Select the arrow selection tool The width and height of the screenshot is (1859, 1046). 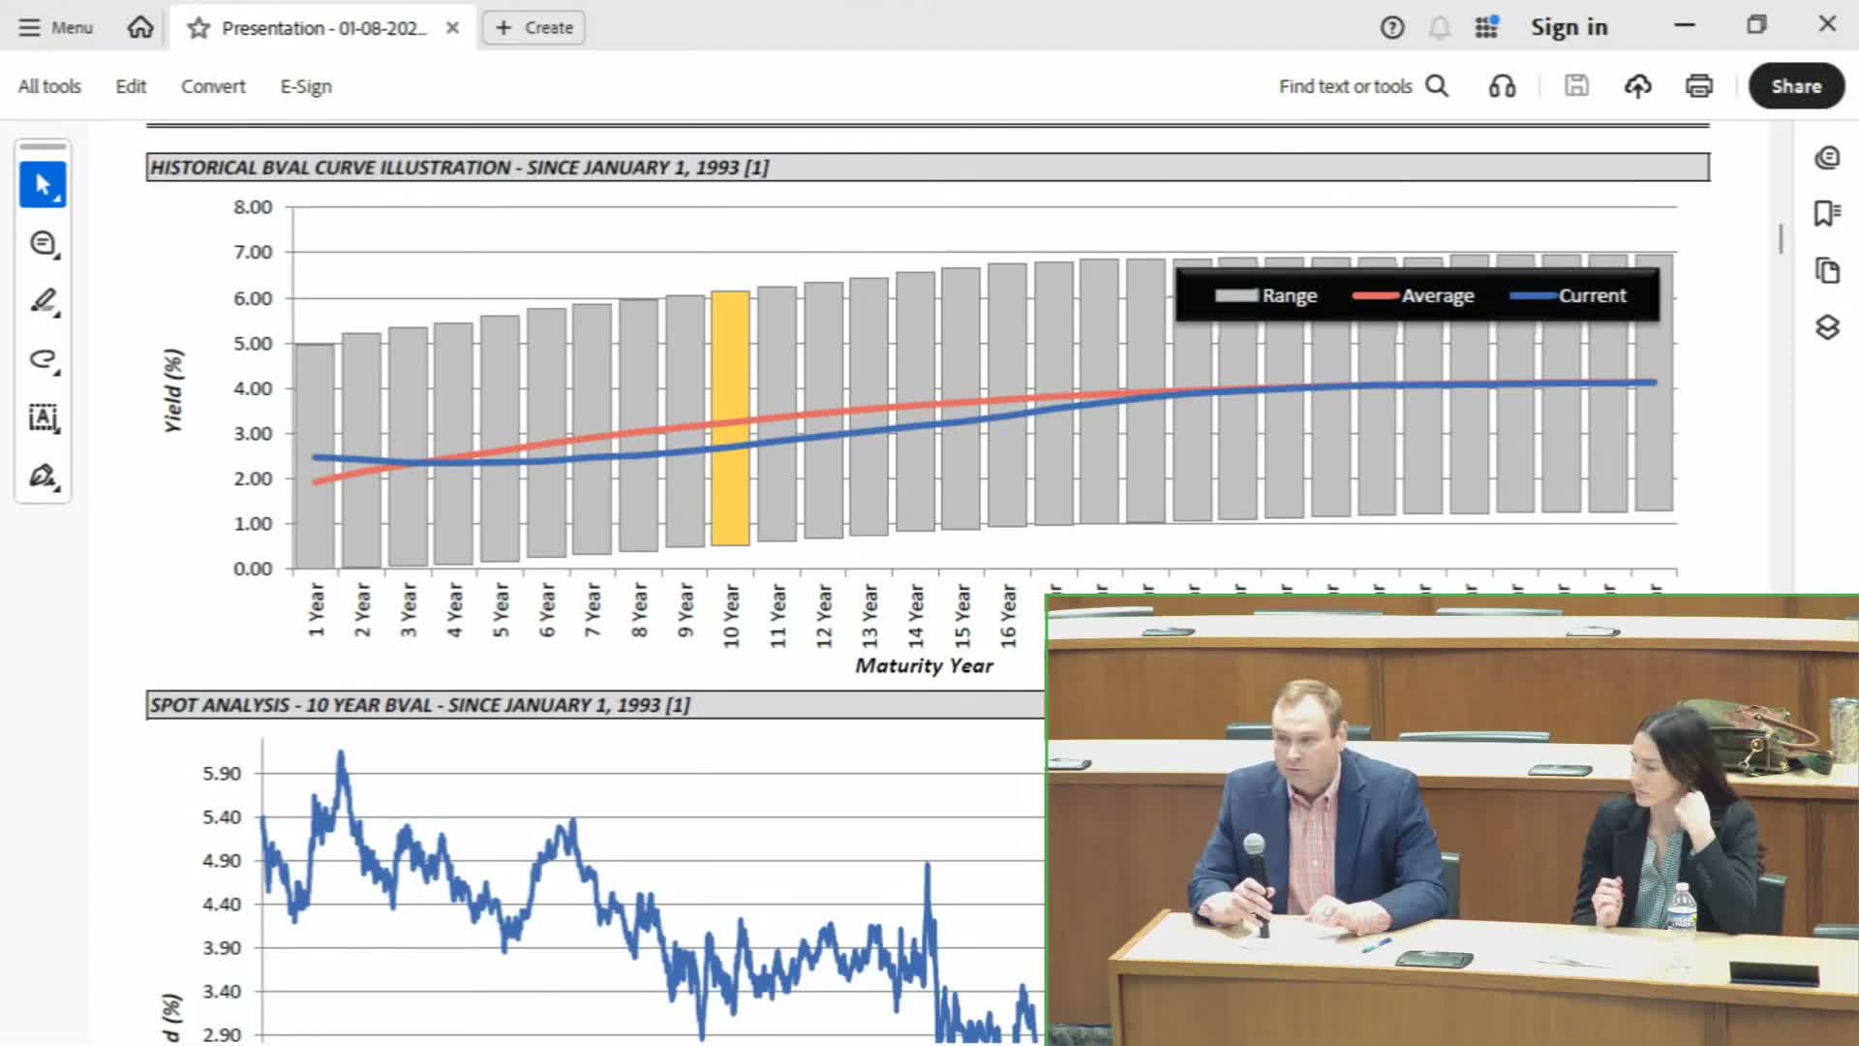(x=43, y=184)
